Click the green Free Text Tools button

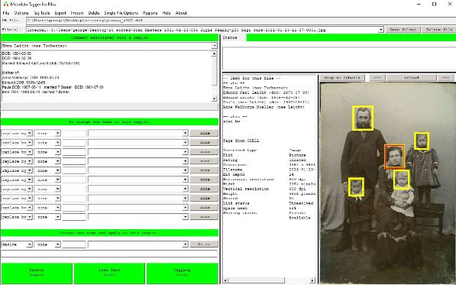[x=109, y=273]
